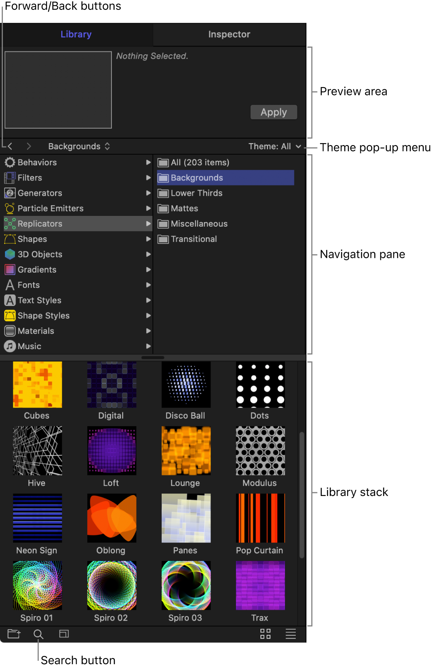Expand Fonts with its disclosure arrow

coord(148,285)
